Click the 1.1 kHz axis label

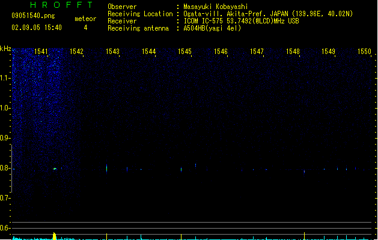[5, 78]
